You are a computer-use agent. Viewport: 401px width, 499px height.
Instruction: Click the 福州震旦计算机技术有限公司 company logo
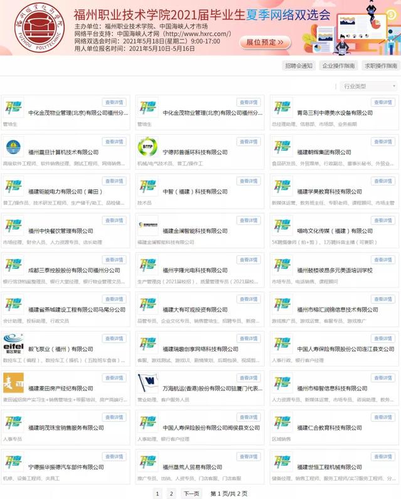(13, 147)
